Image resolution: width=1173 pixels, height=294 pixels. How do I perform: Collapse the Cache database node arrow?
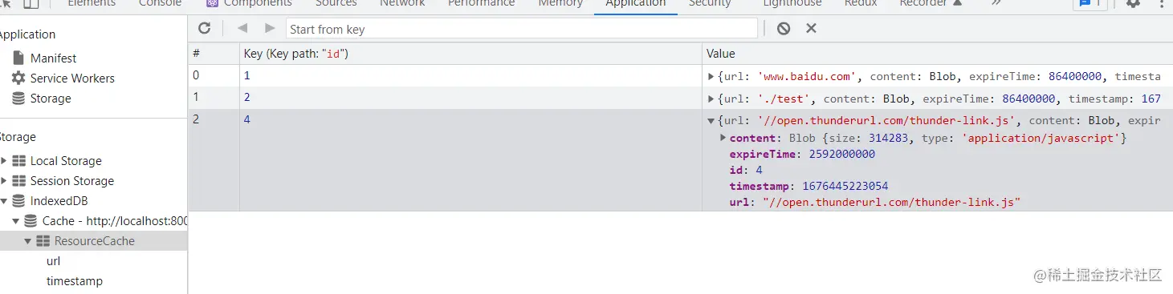click(15, 220)
